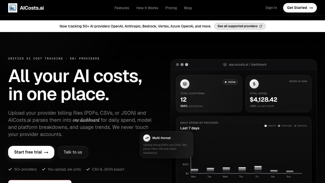
Task: Click checkmark icon beside CSV & JSON export
Action: pyautogui.click(x=88, y=169)
